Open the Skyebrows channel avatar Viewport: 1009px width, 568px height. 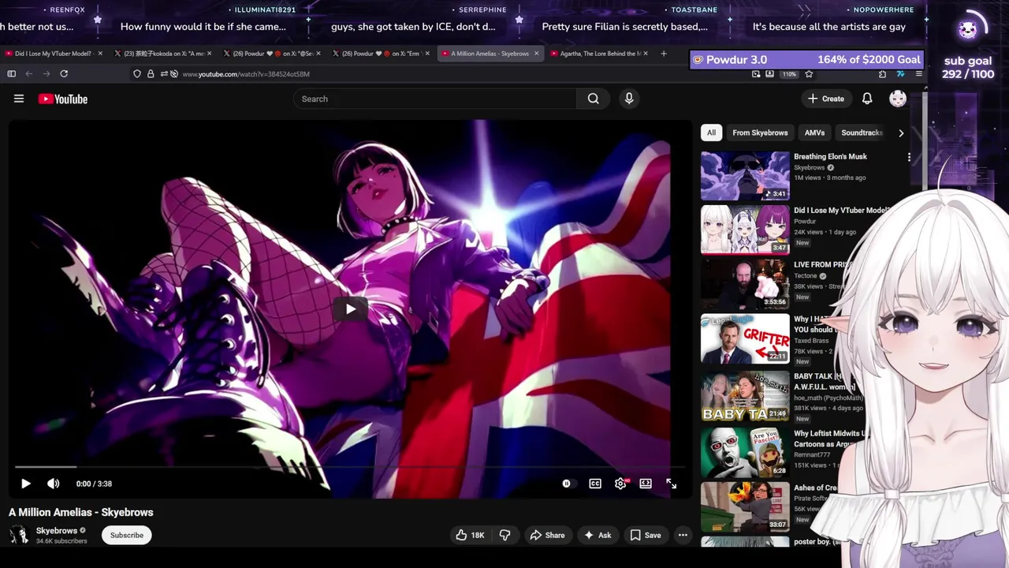click(x=19, y=535)
